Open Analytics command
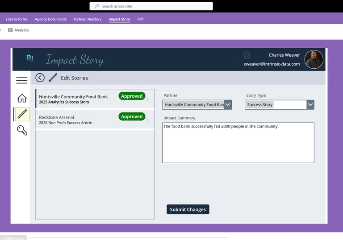This screenshot has width=343, height=240. pos(19,30)
